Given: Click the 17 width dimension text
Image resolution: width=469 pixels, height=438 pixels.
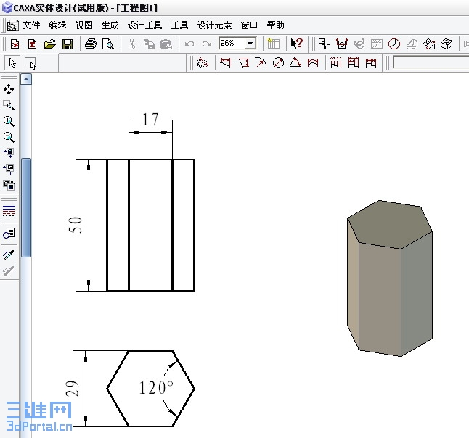Looking at the screenshot, I should (x=150, y=120).
